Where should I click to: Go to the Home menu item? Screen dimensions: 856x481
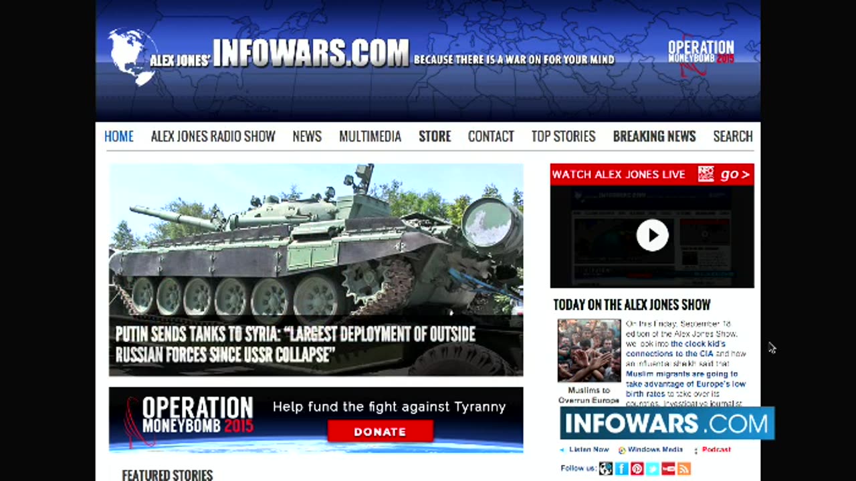tap(119, 136)
